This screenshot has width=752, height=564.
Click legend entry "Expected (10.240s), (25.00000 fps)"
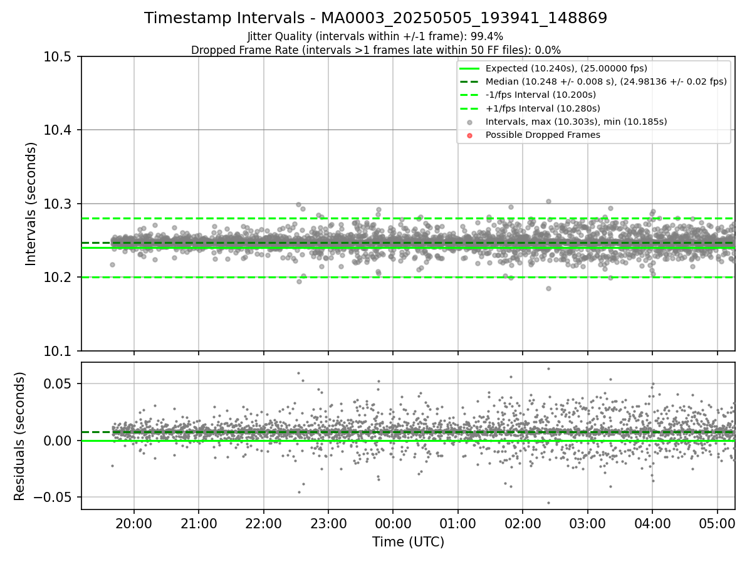(x=567, y=68)
